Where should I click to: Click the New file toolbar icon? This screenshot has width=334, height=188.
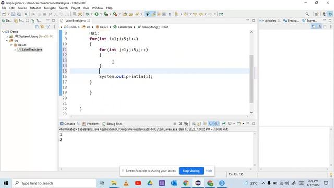pos(4,14)
